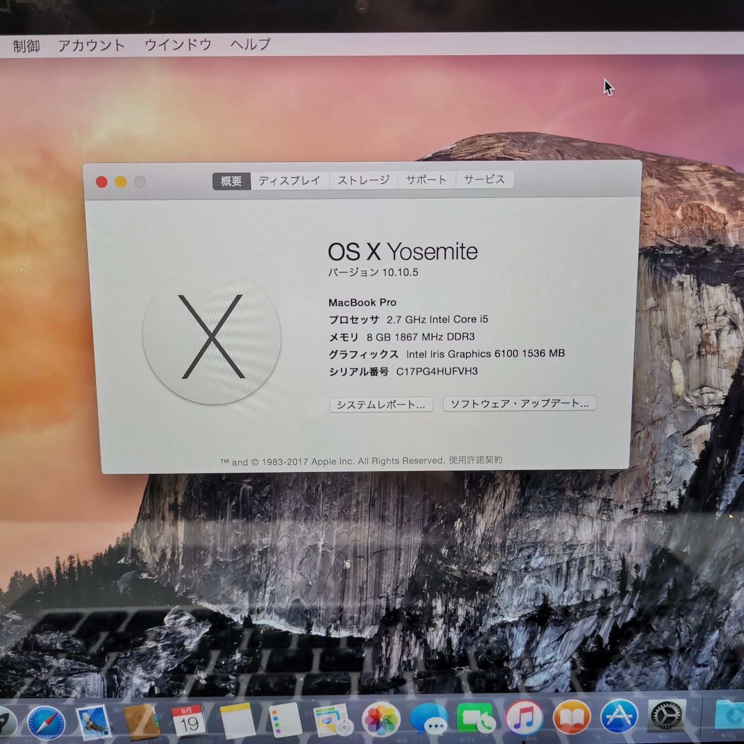This screenshot has width=744, height=744.
Task: Open Reminders from the dock
Action: (x=285, y=720)
